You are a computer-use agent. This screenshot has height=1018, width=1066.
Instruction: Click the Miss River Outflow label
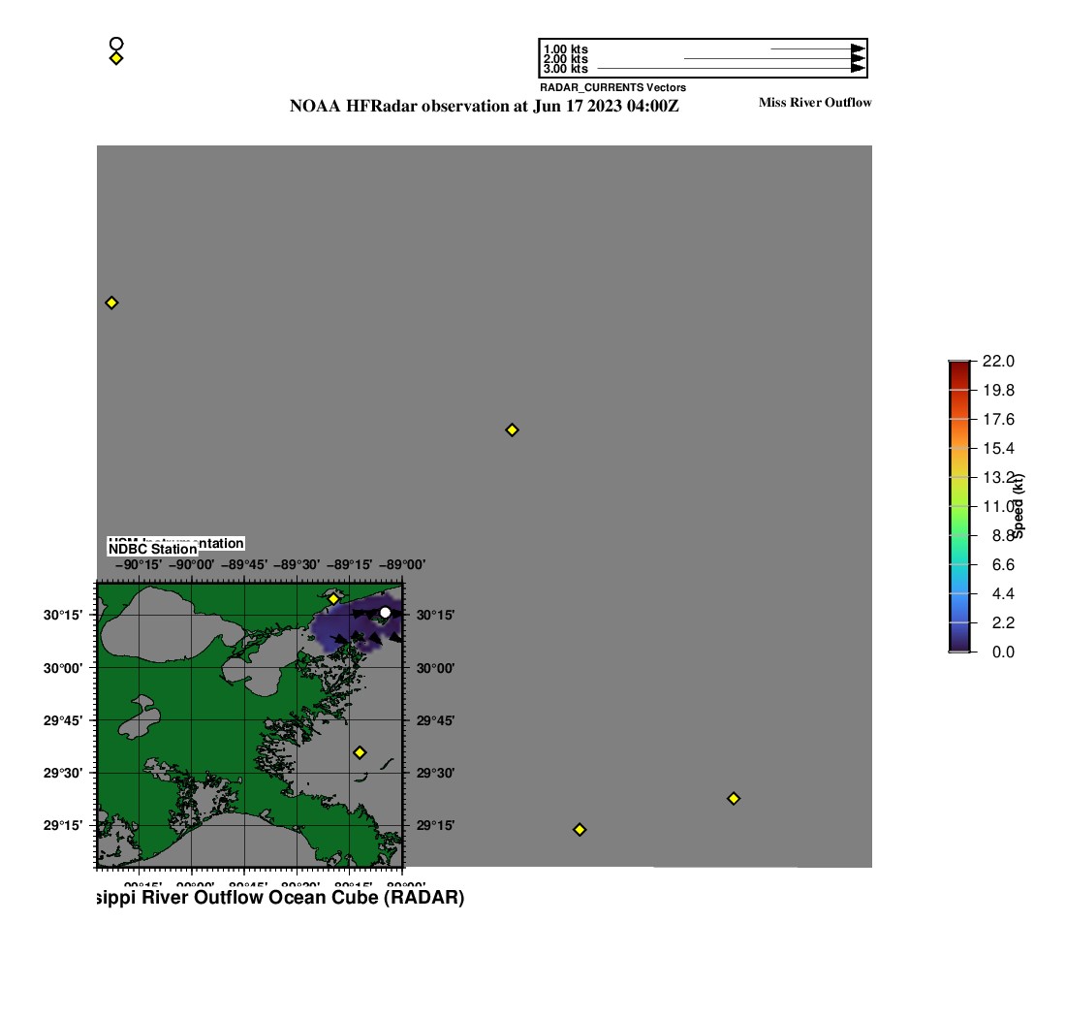[815, 103]
